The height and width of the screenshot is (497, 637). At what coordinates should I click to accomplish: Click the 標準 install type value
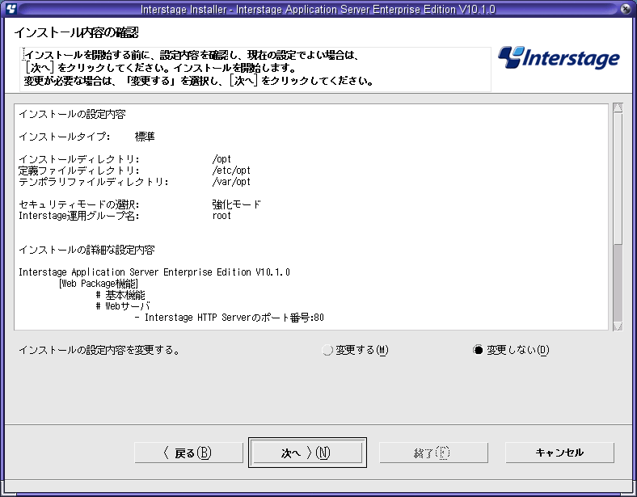(x=145, y=137)
